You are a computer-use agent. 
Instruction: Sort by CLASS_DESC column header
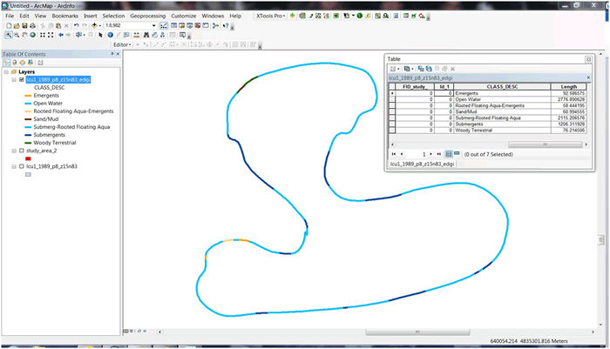click(502, 87)
